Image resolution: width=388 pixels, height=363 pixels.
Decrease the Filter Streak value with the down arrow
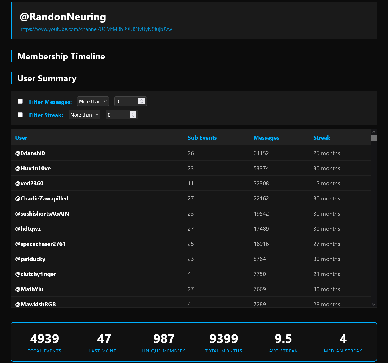[x=133, y=116]
